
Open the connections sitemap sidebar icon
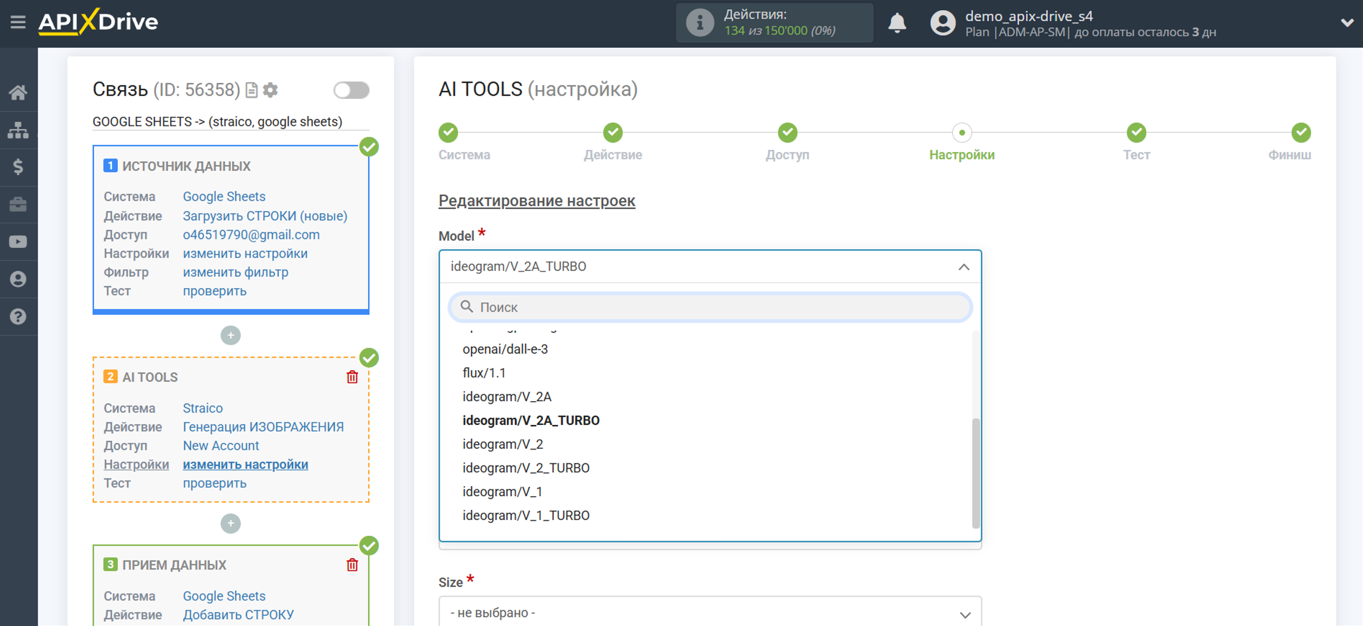coord(18,130)
